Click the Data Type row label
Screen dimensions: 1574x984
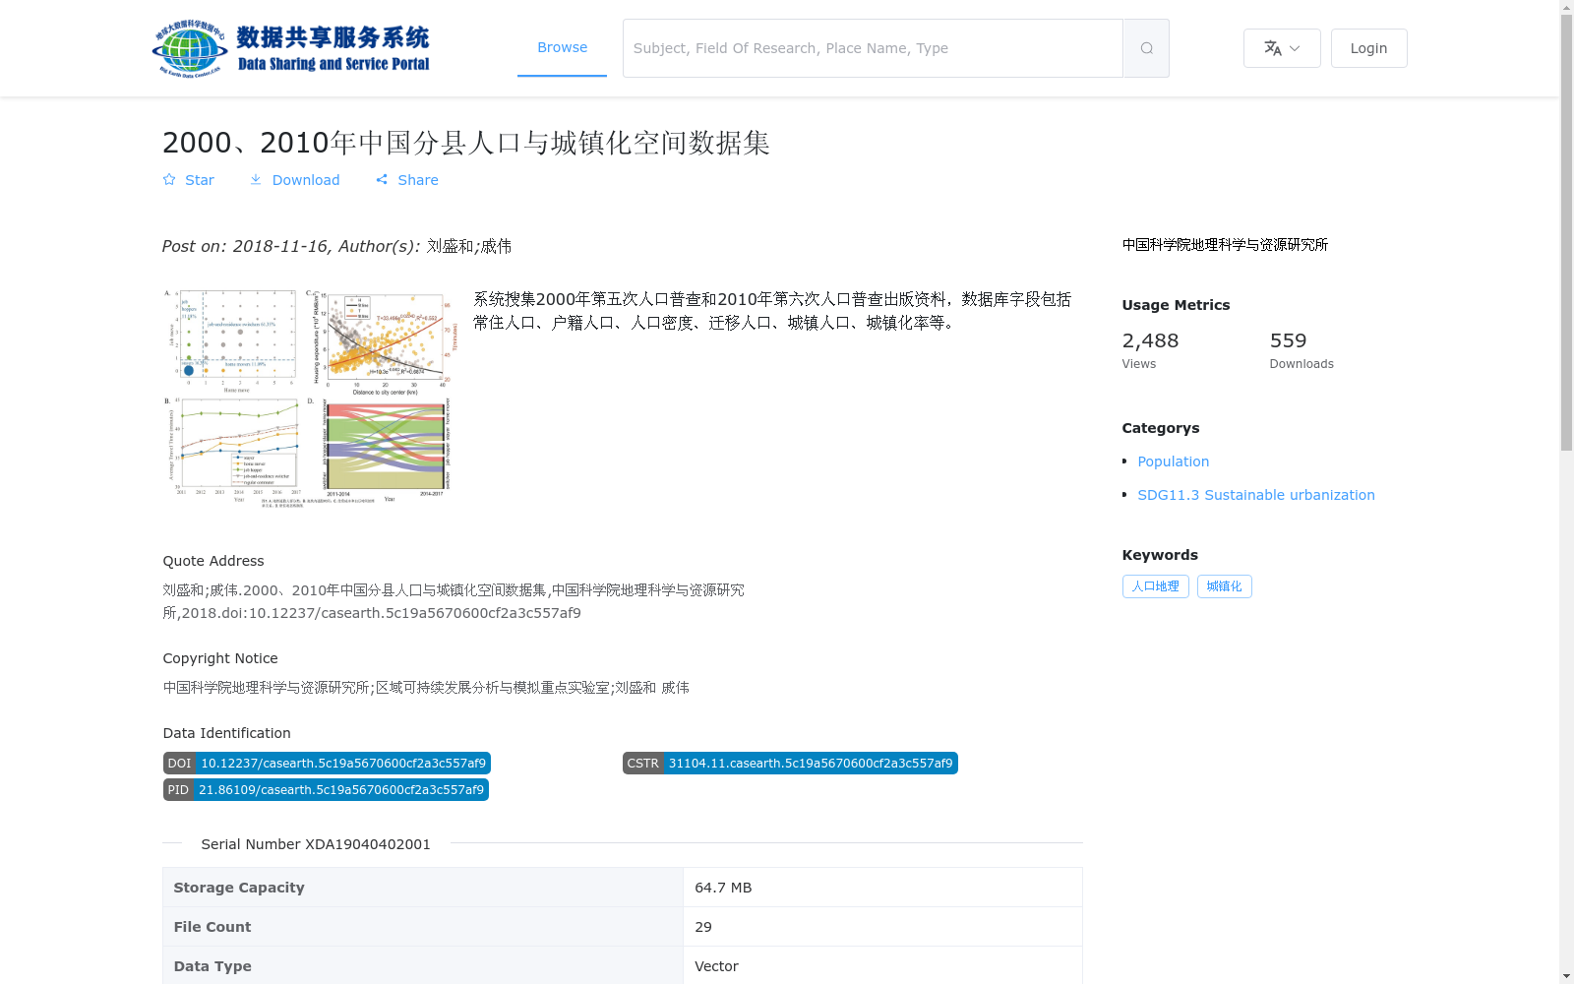click(212, 966)
